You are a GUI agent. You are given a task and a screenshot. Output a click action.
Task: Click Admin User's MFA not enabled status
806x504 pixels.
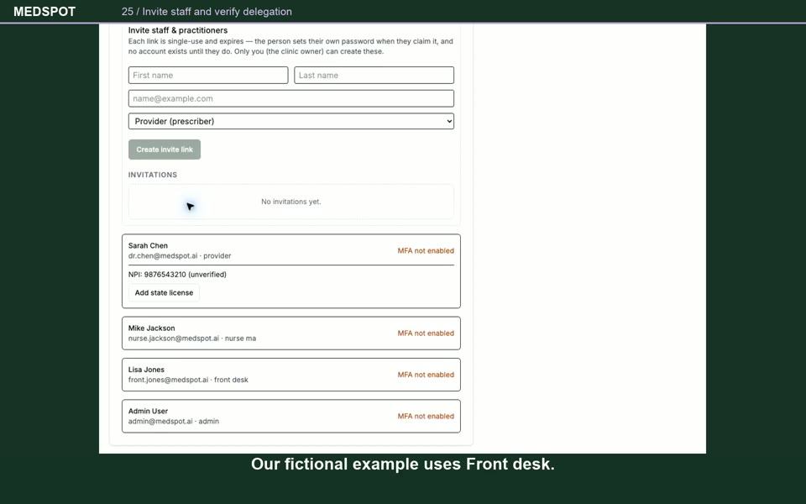426,416
